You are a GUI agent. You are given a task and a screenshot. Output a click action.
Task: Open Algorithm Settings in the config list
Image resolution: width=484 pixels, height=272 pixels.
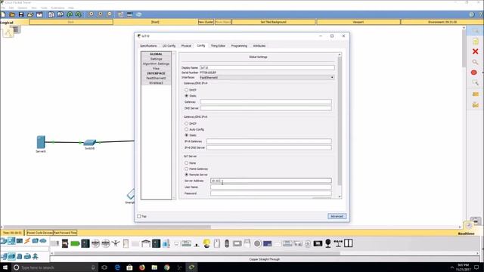(x=157, y=63)
